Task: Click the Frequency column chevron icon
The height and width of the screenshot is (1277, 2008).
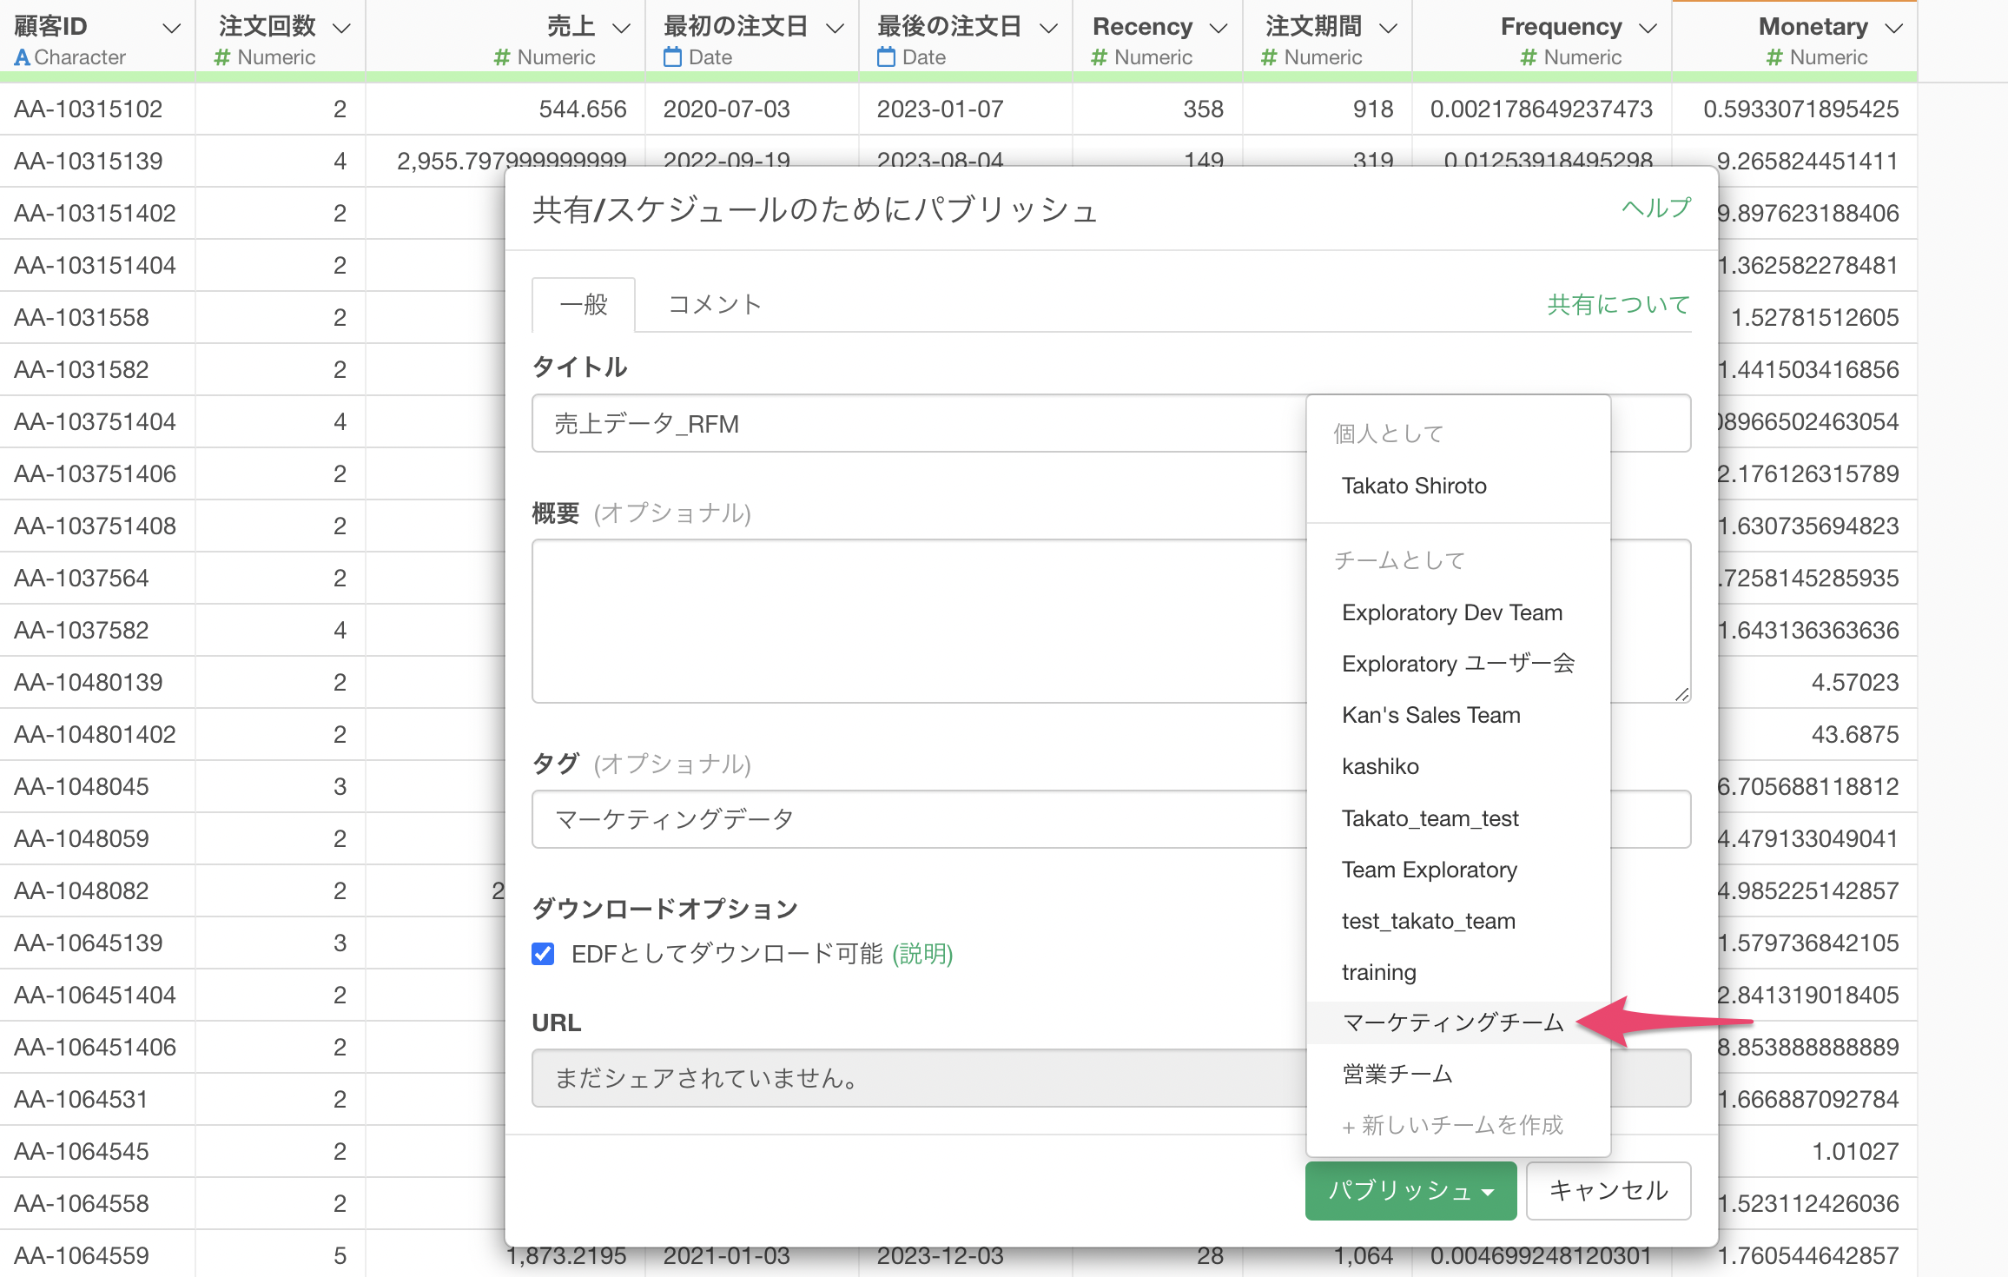Action: (x=1648, y=28)
